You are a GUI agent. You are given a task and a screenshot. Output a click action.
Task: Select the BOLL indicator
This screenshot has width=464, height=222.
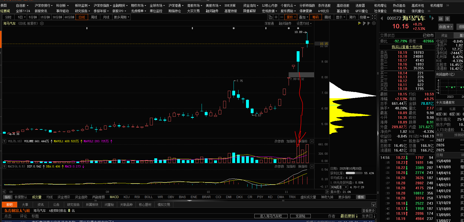(149, 197)
